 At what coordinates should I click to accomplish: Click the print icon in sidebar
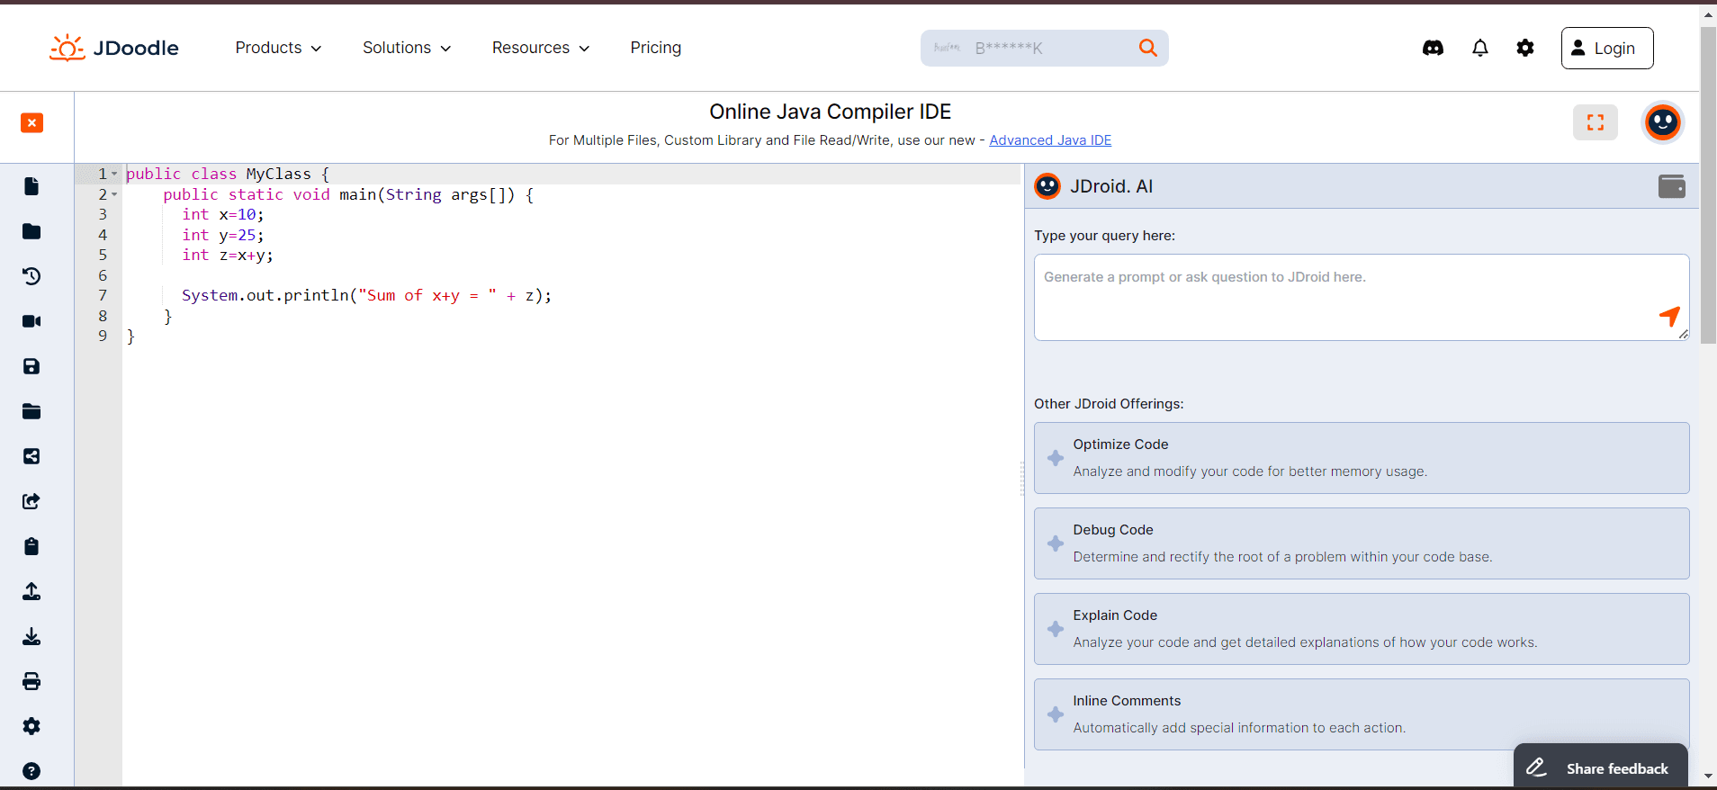tap(31, 681)
